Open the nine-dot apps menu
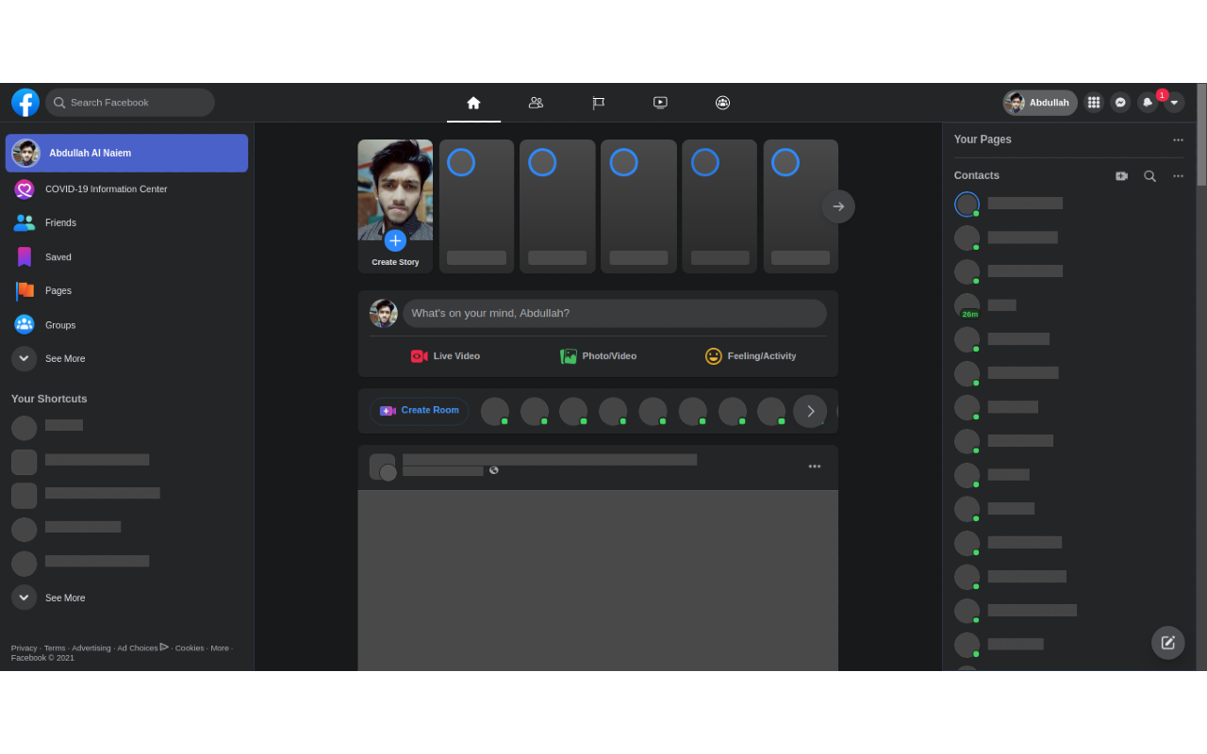The width and height of the screenshot is (1207, 754). (1094, 103)
